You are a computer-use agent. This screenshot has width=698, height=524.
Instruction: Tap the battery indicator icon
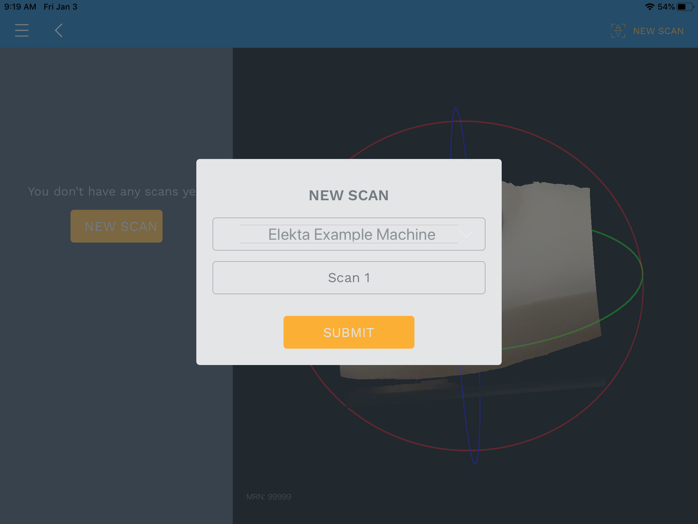point(685,7)
